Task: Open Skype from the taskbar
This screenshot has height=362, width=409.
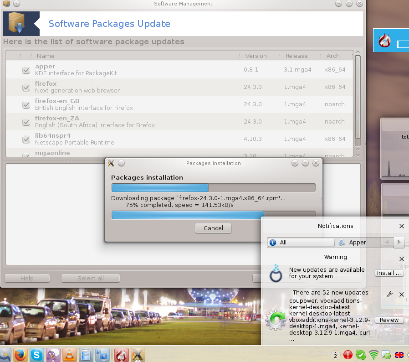Action: tap(36, 355)
